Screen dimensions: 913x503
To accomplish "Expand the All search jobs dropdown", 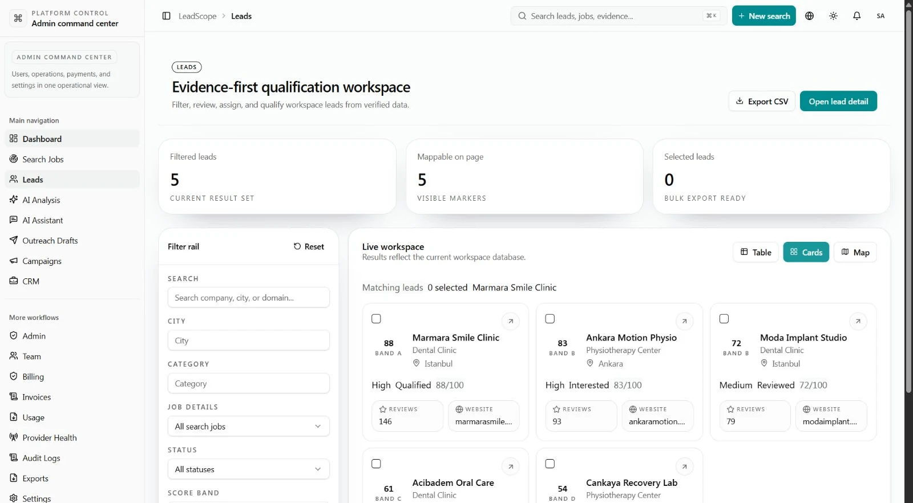I will (x=249, y=427).
